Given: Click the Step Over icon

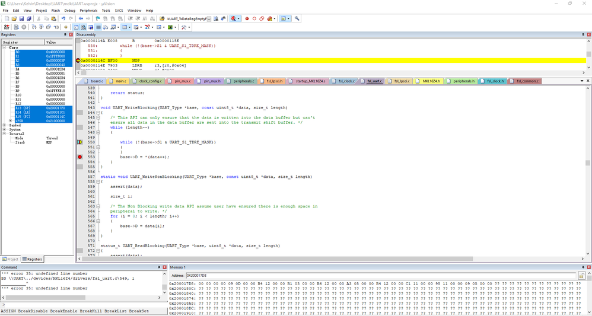Looking at the screenshot, I should pos(42,27).
